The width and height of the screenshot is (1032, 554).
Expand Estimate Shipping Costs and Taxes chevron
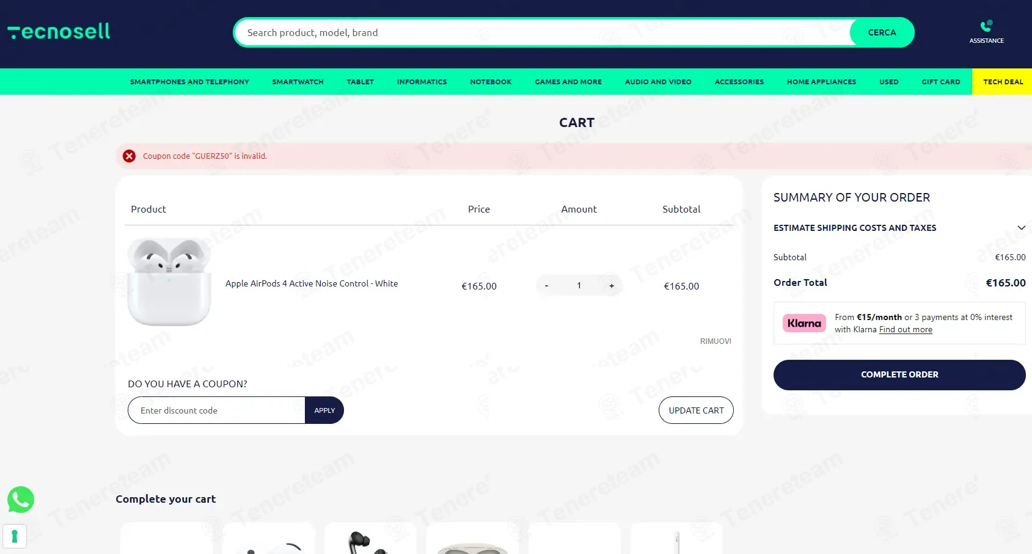(x=1021, y=228)
